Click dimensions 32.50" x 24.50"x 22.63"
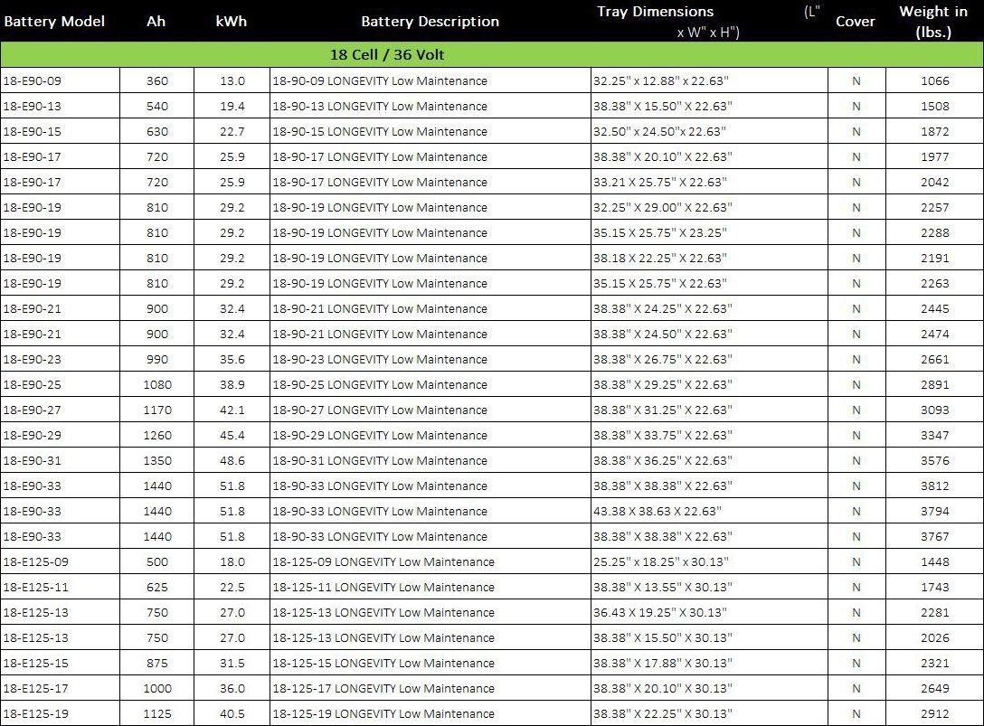 tap(659, 132)
